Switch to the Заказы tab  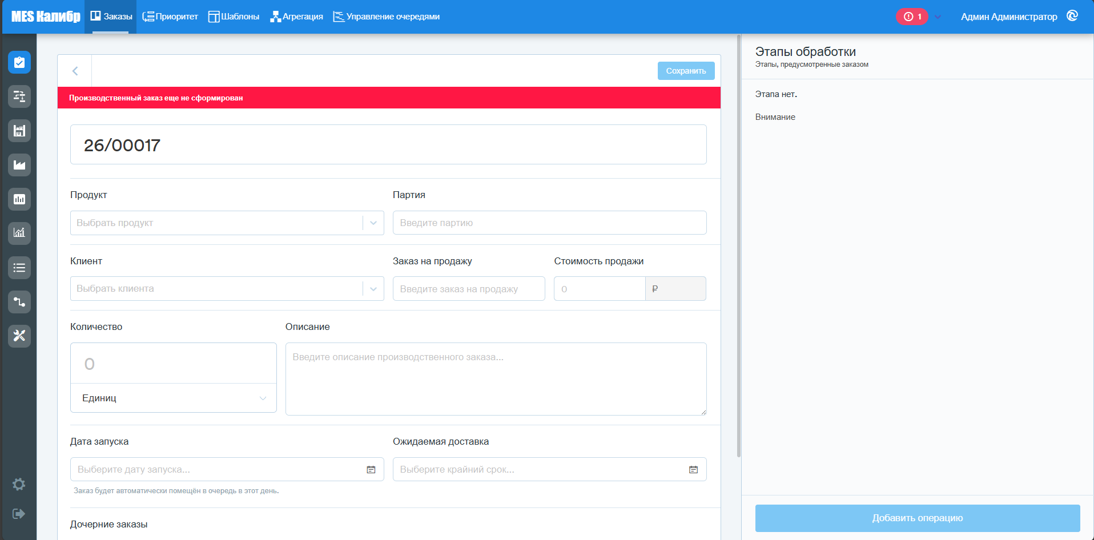tap(111, 17)
